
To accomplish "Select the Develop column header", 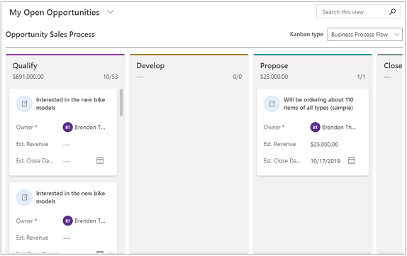I will click(150, 66).
